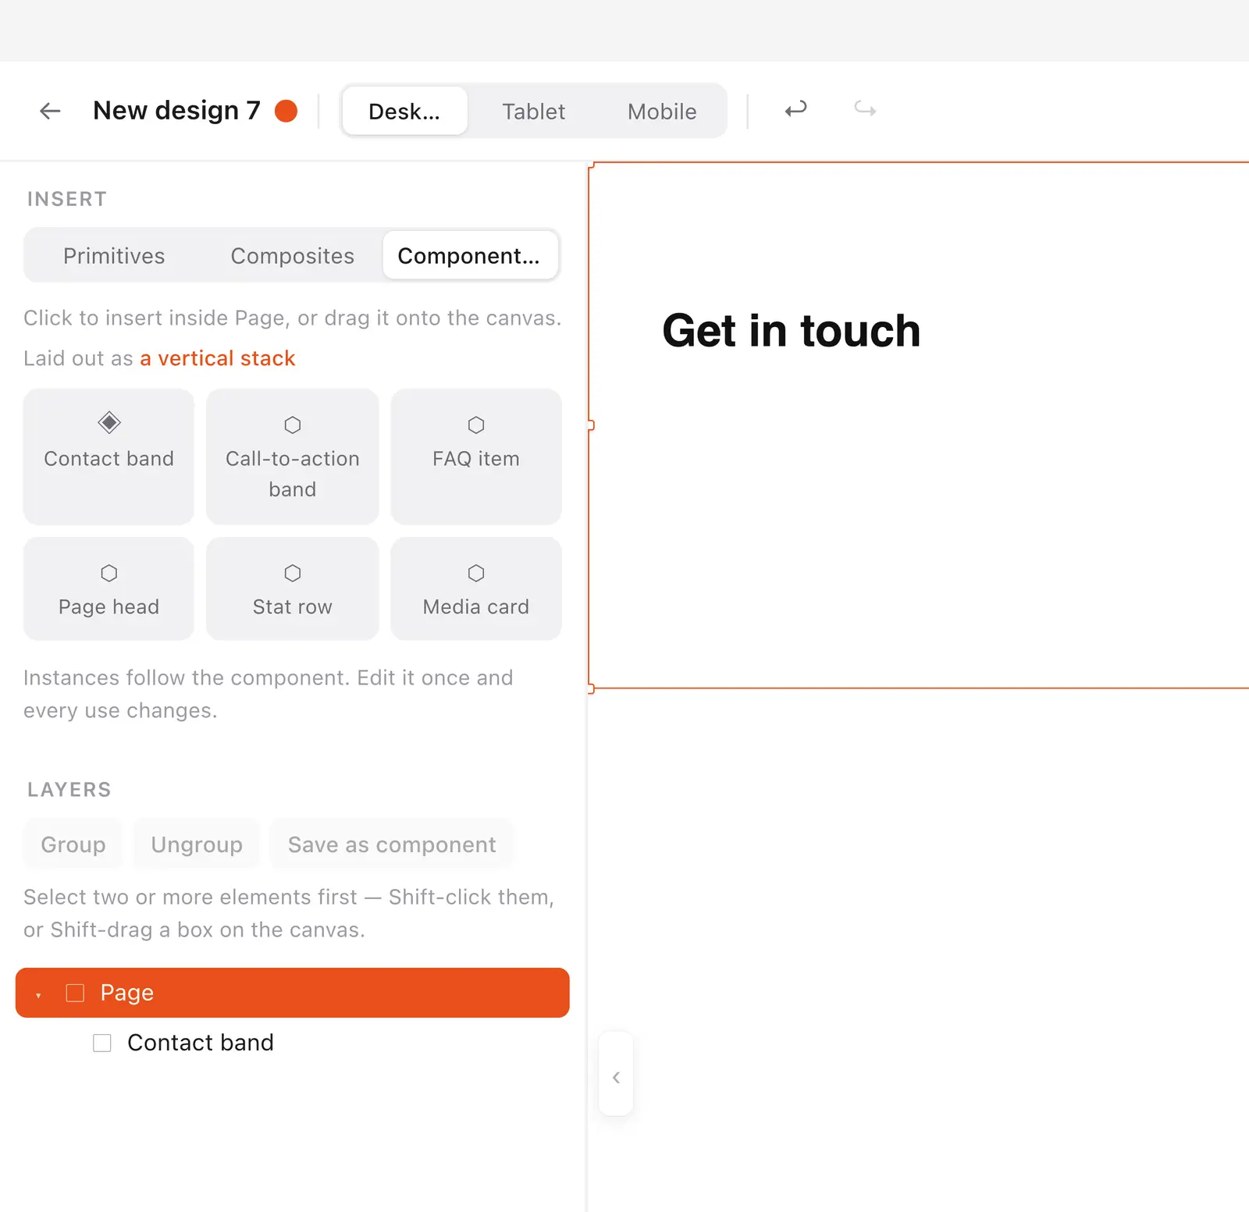Insert the Call-to-action band component
The height and width of the screenshot is (1212, 1249).
[x=293, y=457]
